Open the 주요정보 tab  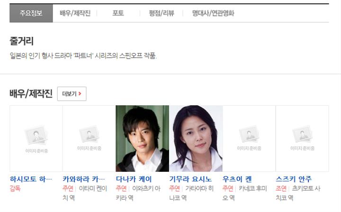click(x=31, y=13)
